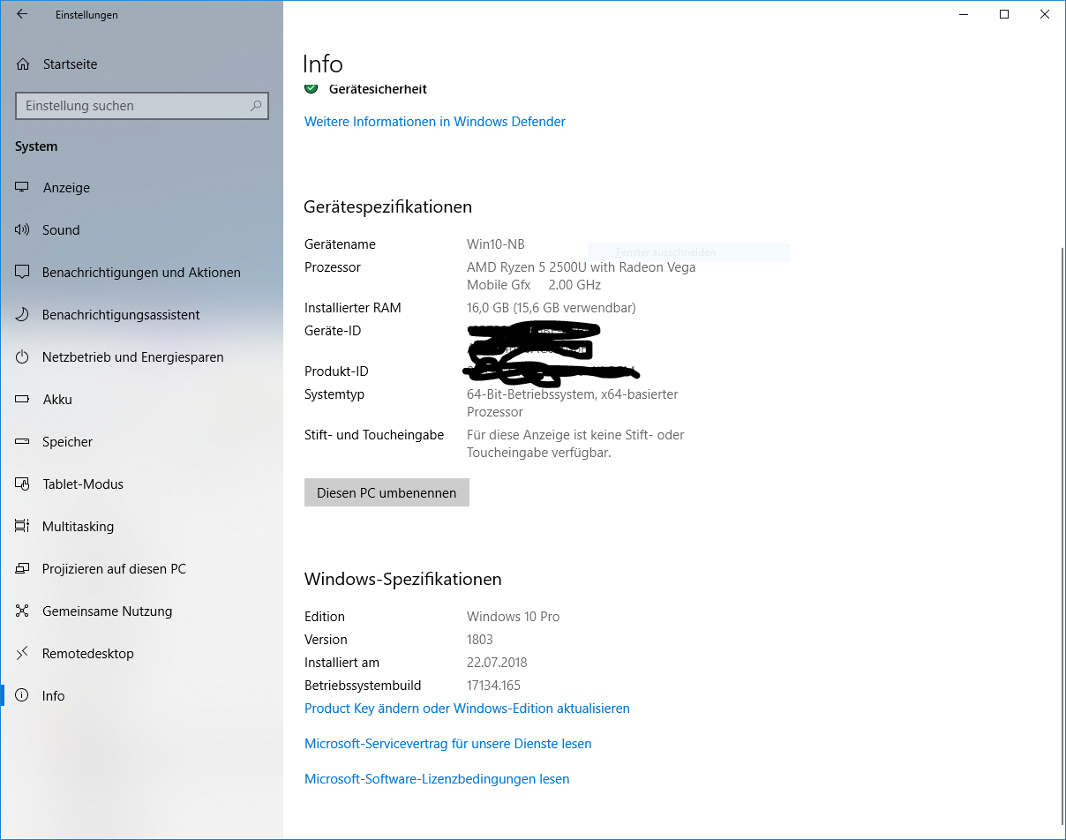Click the build number 17134.165

[x=494, y=686]
